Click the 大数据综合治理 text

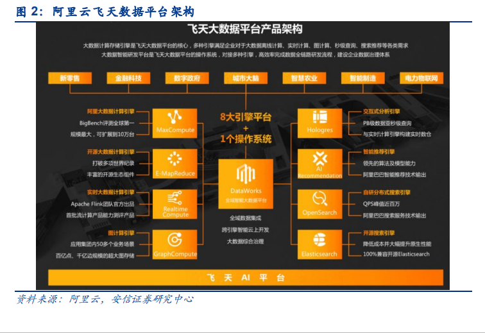click(x=246, y=241)
